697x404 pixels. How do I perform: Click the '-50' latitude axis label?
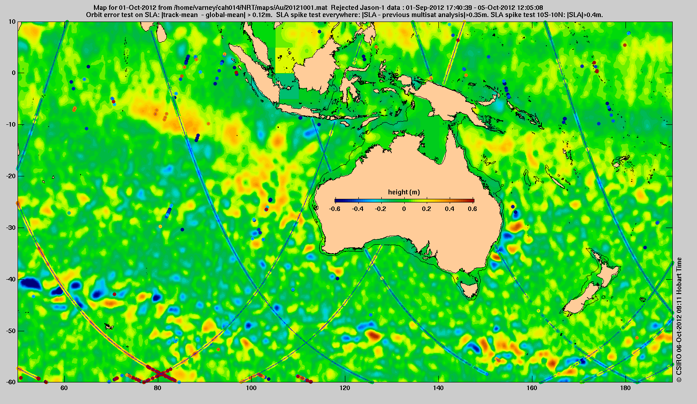[x=11, y=331]
